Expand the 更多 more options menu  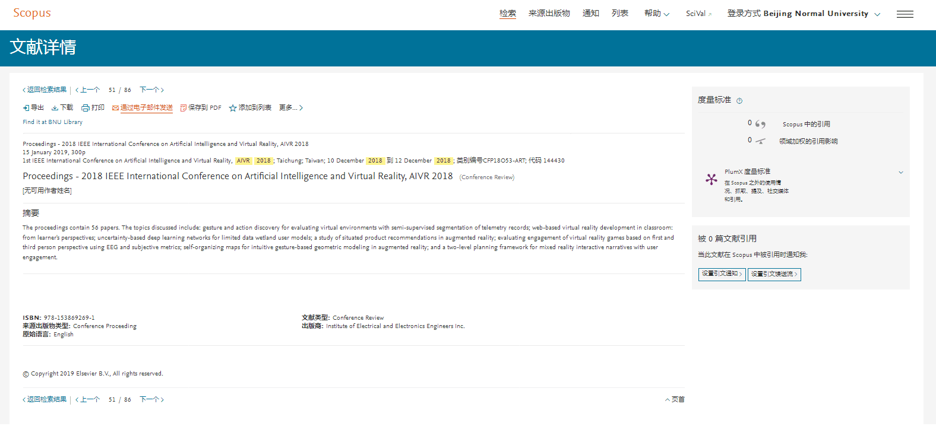[x=290, y=108]
